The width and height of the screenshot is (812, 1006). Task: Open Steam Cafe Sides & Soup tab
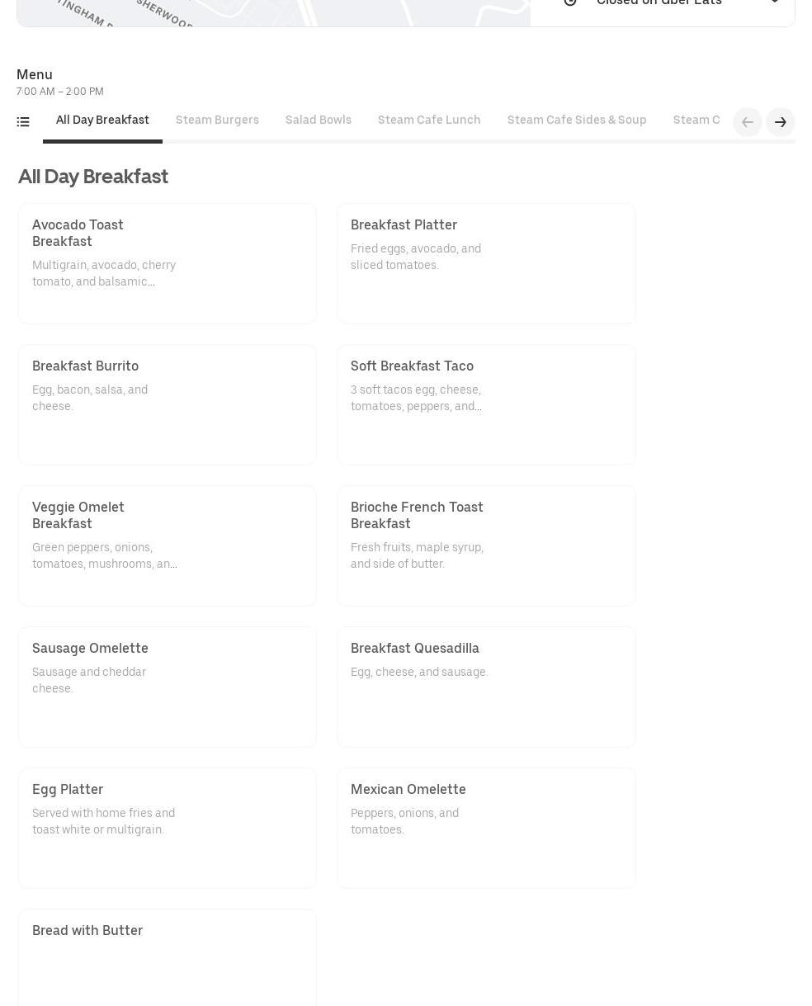click(x=576, y=120)
